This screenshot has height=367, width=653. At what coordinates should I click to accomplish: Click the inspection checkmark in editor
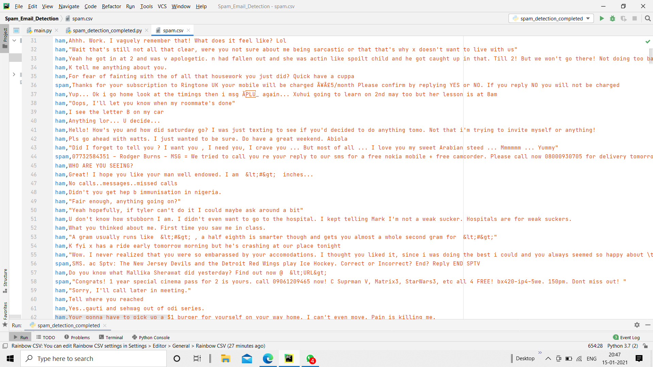click(x=648, y=41)
